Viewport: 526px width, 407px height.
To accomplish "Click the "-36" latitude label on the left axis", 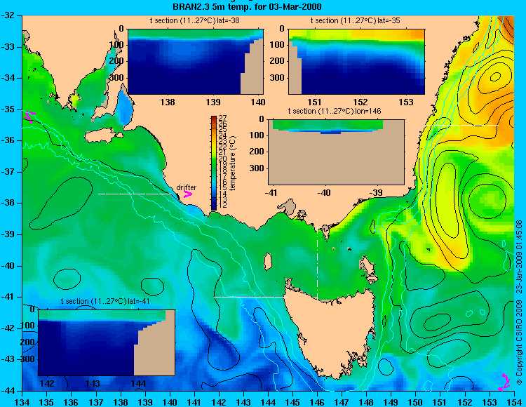I will pos(7,140).
